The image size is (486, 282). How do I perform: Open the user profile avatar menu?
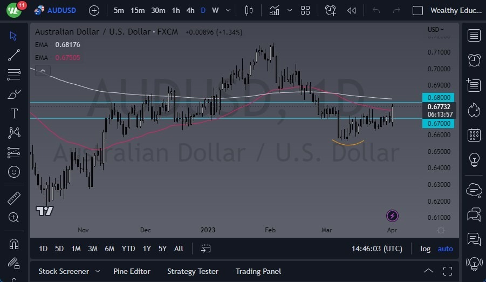pyautogui.click(x=14, y=10)
